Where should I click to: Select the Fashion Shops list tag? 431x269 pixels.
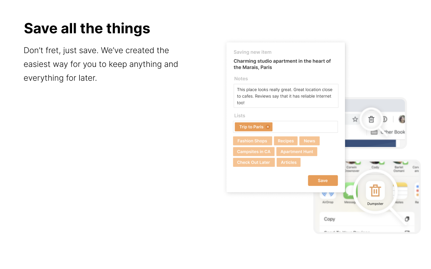click(x=252, y=141)
